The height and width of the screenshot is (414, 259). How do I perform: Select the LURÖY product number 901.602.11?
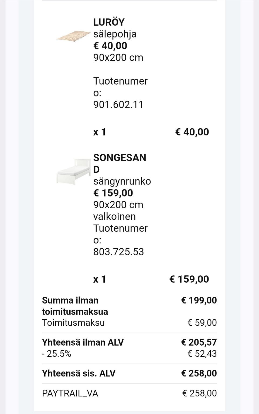118,105
